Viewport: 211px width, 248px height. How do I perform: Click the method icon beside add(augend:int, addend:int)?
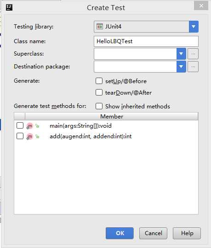click(x=29, y=136)
